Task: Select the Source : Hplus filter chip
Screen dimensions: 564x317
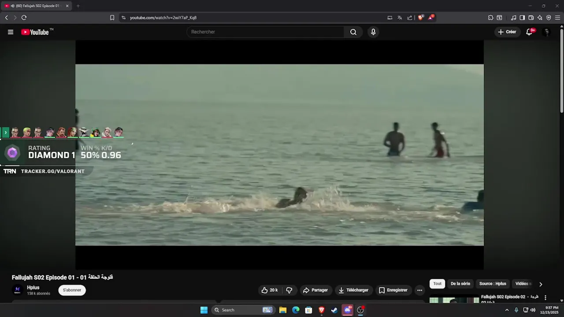Action: point(493,284)
